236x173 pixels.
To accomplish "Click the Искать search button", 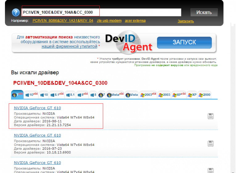I will 204,12.
